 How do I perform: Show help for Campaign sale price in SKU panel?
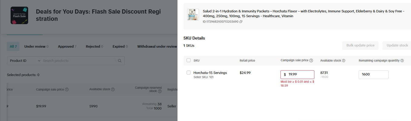pos(311,60)
